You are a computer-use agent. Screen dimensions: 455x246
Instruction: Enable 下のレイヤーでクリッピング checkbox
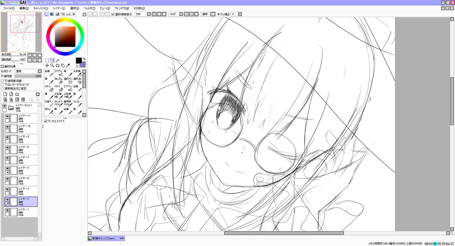(x=2, y=85)
